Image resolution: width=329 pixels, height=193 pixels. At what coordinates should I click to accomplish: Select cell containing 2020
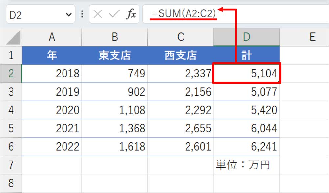coord(52,110)
